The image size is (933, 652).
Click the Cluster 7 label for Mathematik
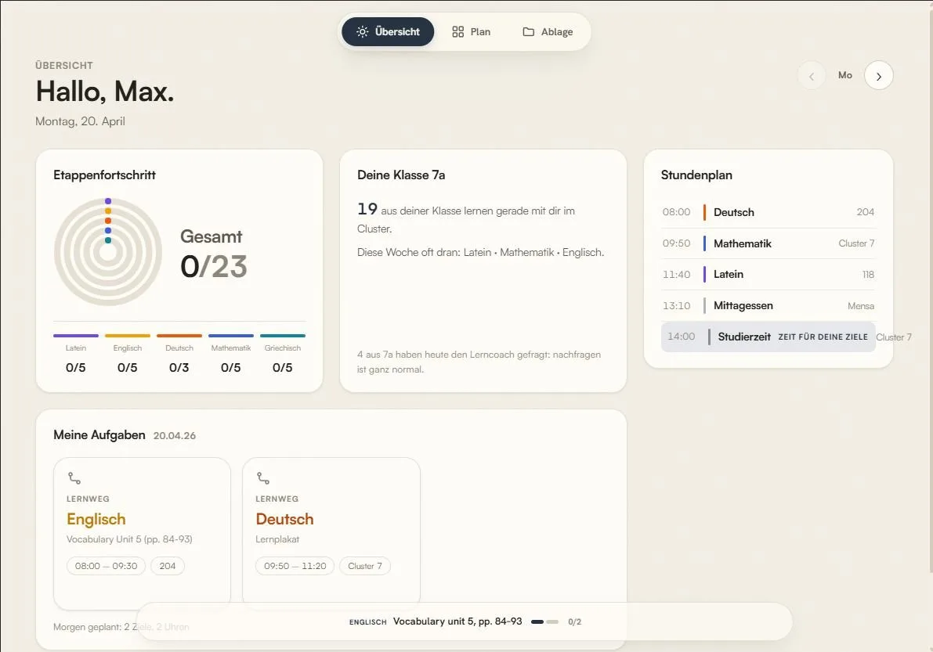click(x=856, y=243)
